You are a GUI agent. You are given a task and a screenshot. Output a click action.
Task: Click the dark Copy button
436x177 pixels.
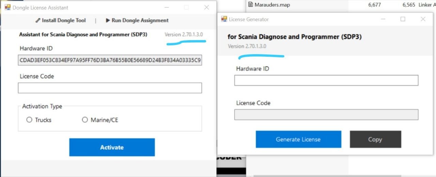375,139
